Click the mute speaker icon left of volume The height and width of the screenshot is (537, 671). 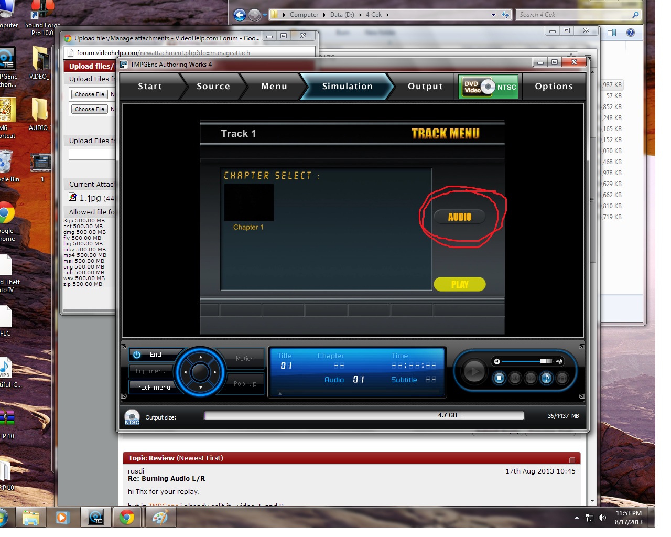496,361
